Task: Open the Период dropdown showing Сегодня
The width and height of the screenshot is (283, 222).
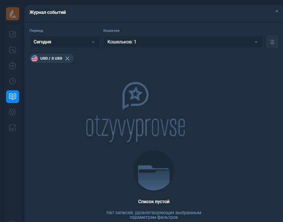Action: point(65,42)
